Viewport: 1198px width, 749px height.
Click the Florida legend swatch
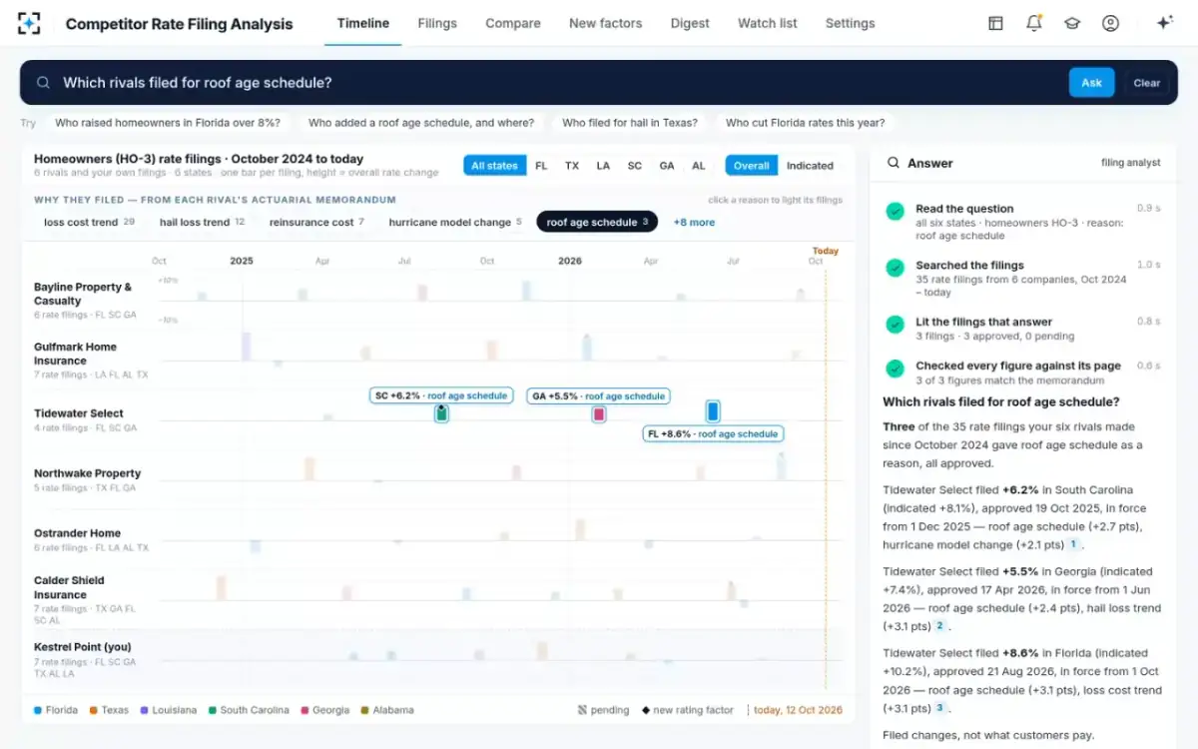click(38, 710)
